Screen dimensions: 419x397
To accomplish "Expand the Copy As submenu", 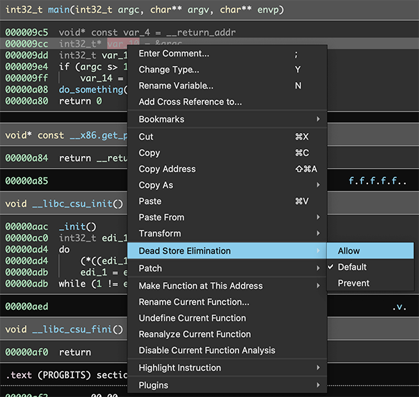I will pos(227,185).
